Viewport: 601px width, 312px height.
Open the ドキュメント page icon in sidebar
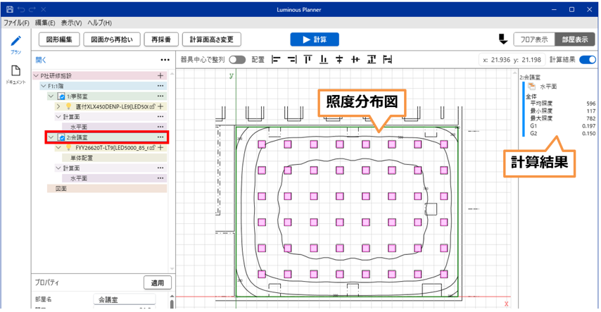(15, 71)
